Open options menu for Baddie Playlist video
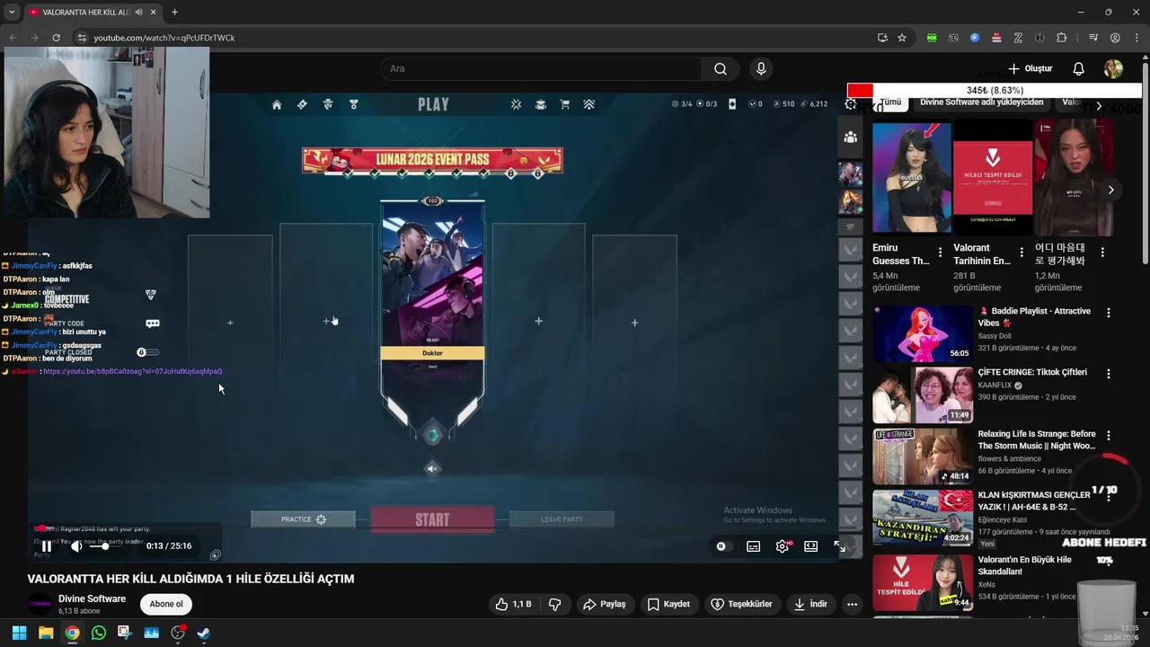 tap(1108, 313)
